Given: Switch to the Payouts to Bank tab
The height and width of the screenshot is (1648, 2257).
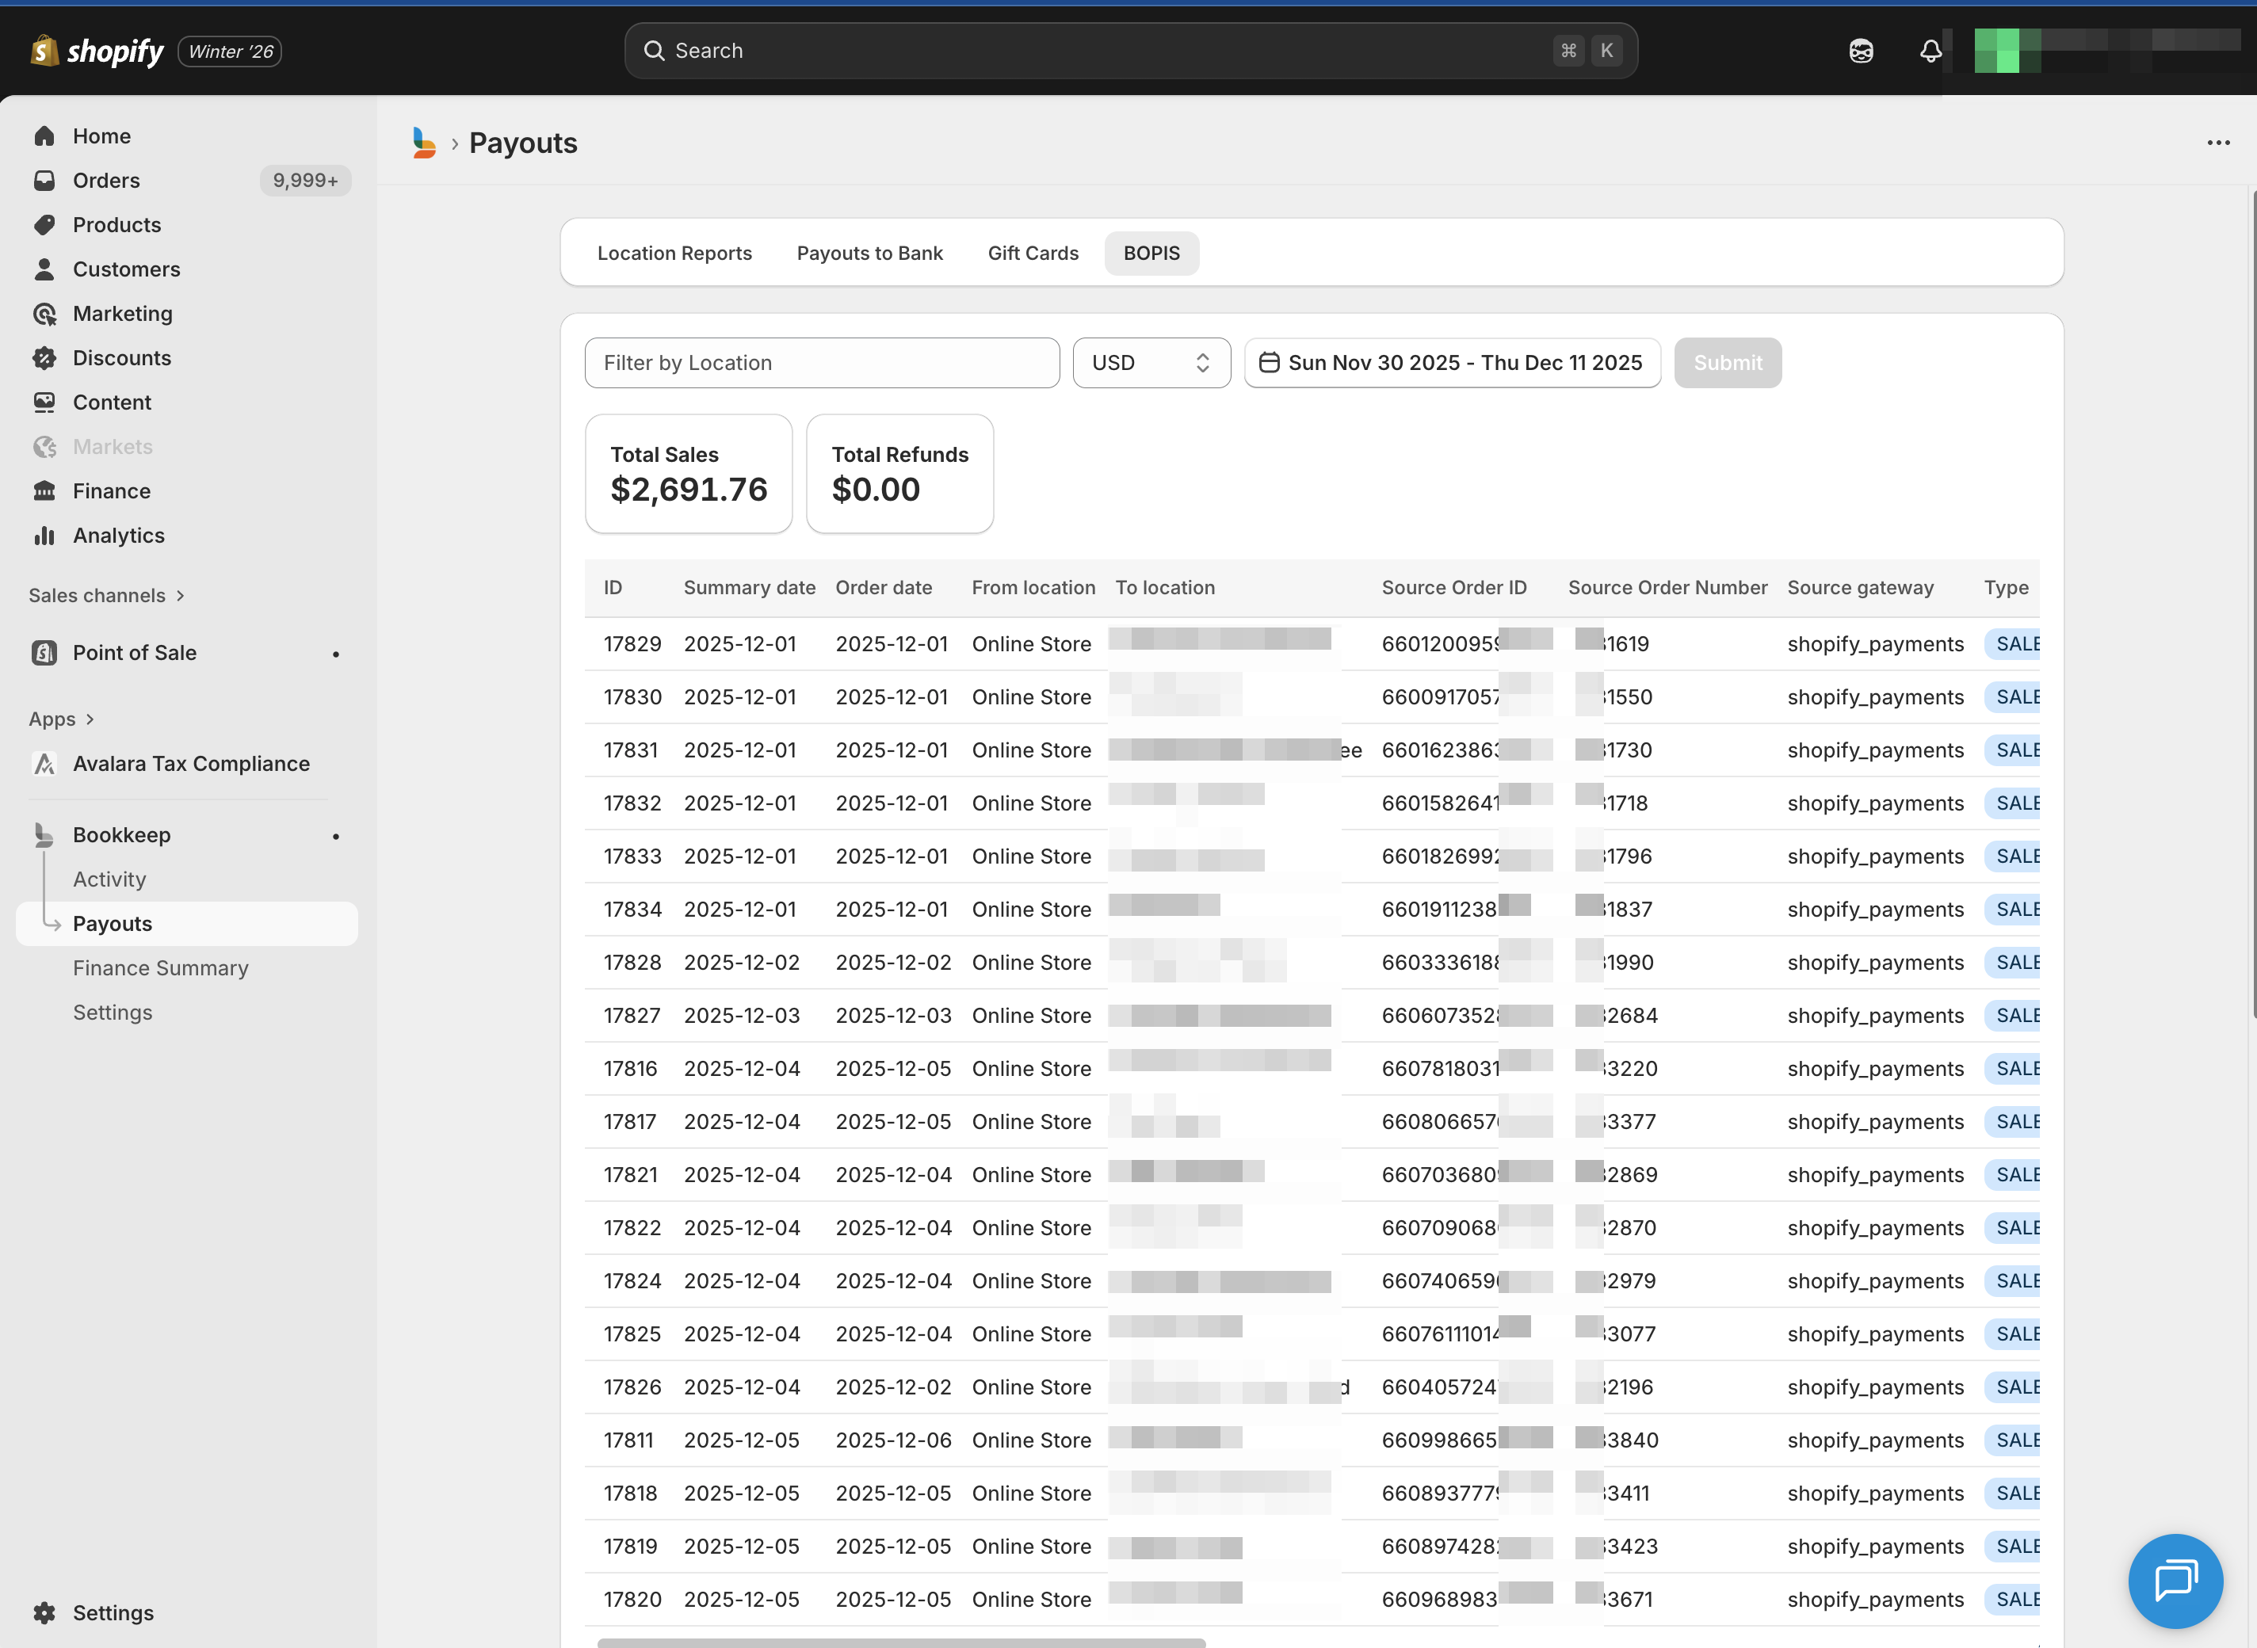Looking at the screenshot, I should click(869, 254).
